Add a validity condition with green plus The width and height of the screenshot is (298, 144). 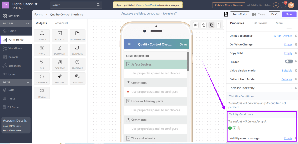[230, 128]
